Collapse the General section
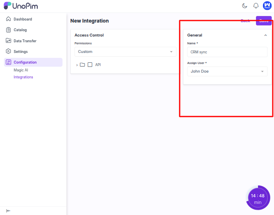This screenshot has width=274, height=215. coord(265,35)
